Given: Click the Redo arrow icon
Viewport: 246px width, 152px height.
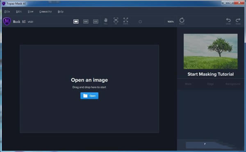Looking at the screenshot, I should [238, 21].
